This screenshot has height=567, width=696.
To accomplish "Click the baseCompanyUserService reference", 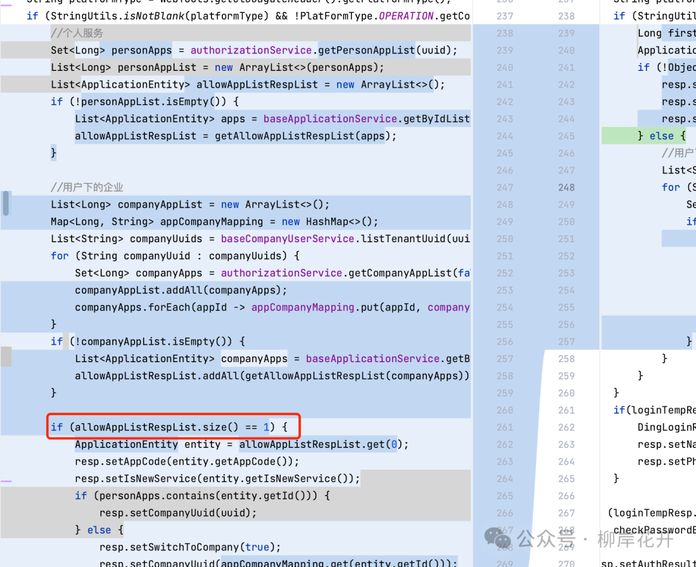I will pyautogui.click(x=287, y=238).
